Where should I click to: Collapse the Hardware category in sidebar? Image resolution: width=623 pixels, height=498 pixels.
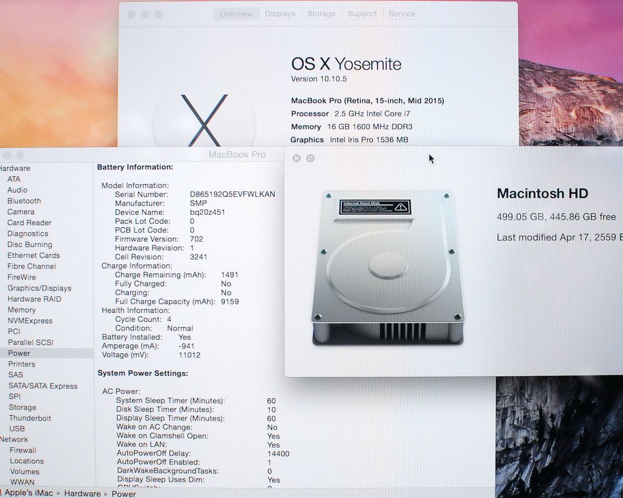[15, 168]
